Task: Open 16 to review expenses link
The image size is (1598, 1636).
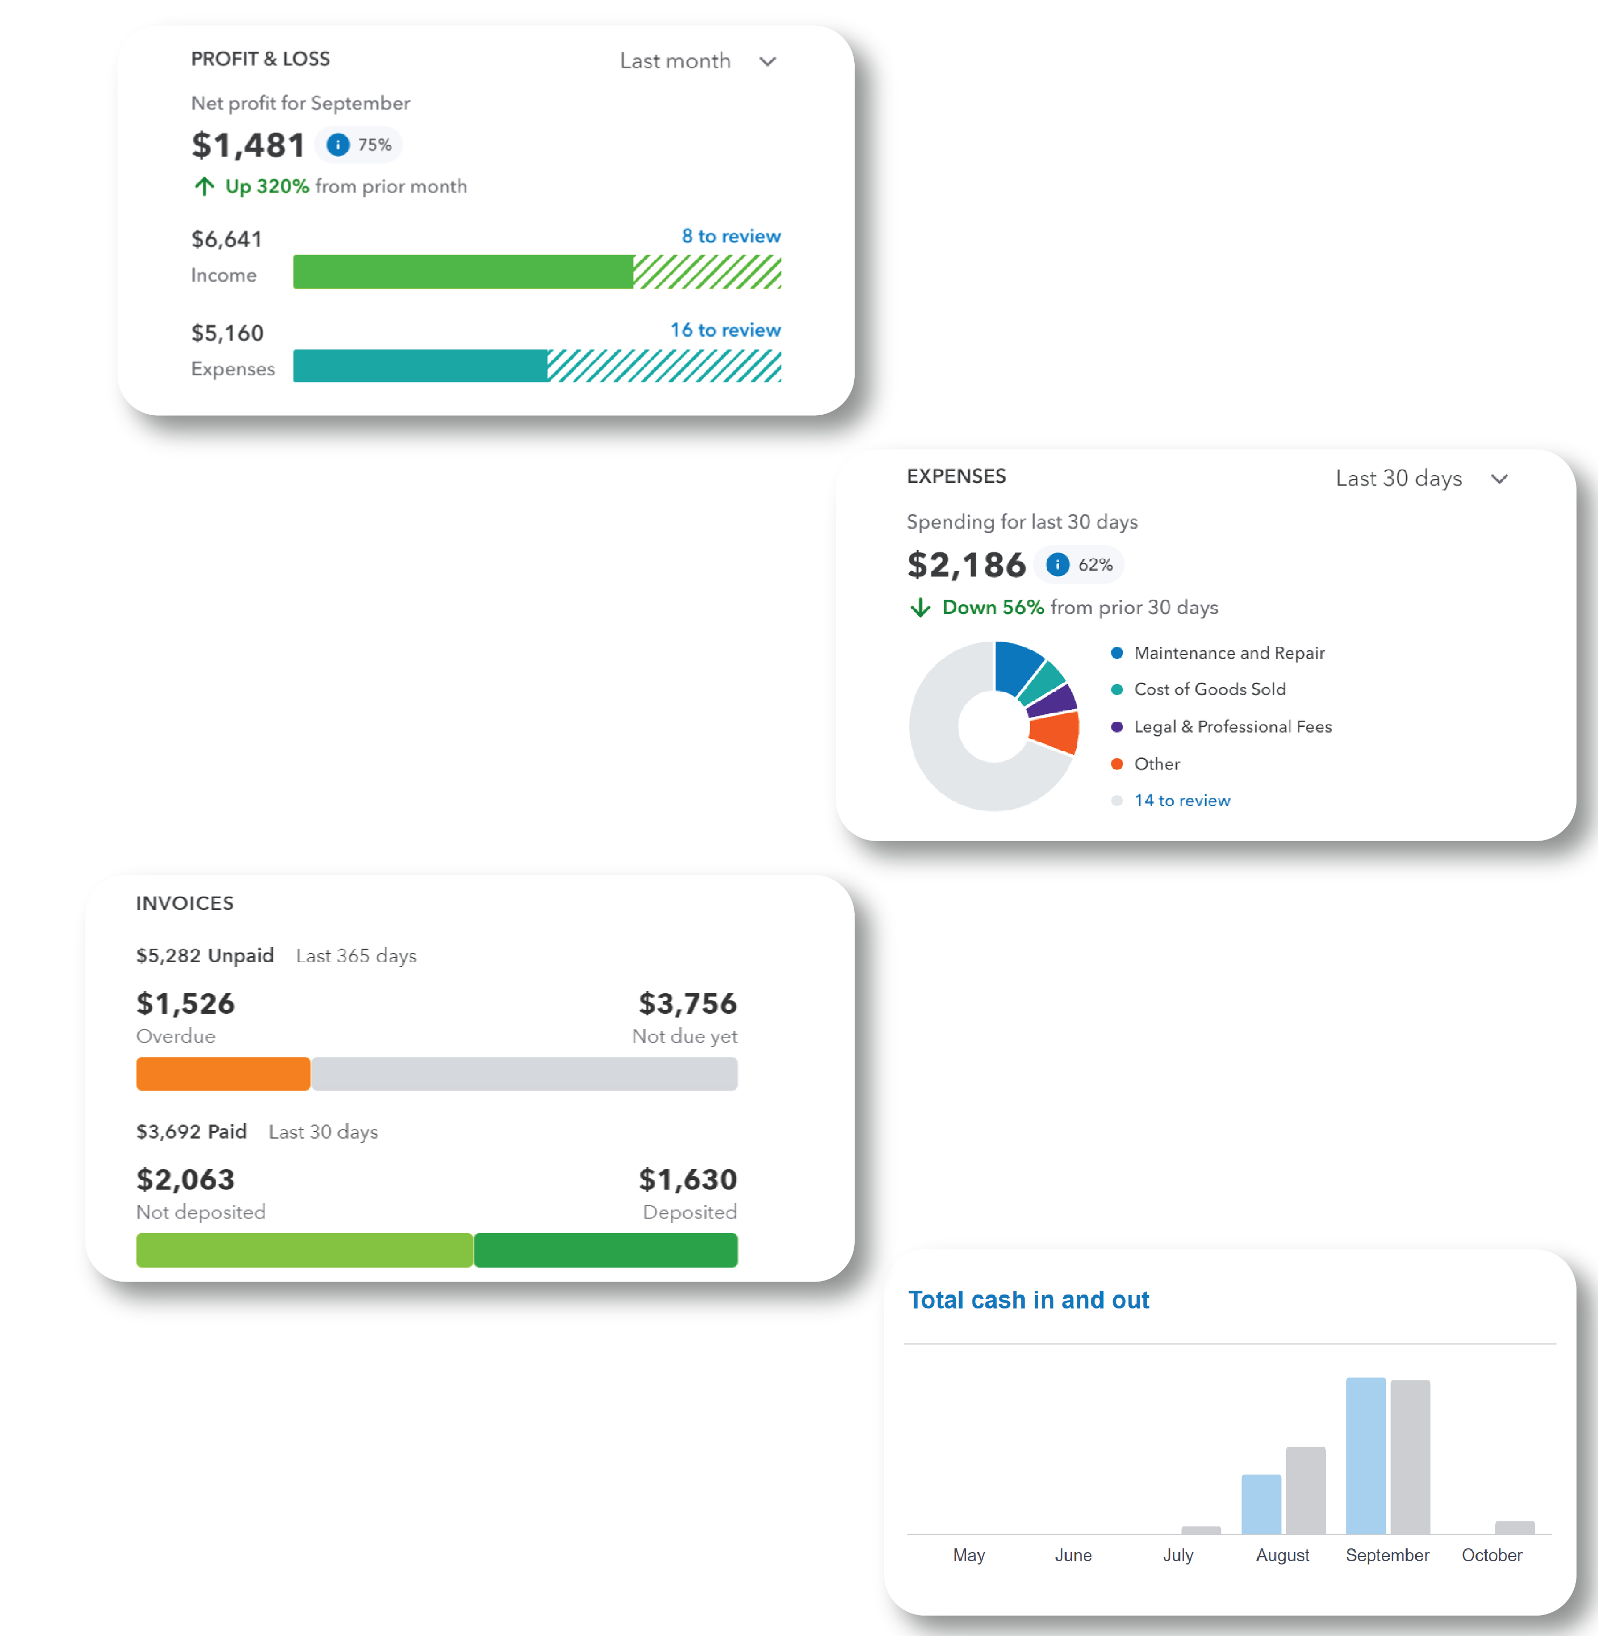Action: click(x=725, y=330)
